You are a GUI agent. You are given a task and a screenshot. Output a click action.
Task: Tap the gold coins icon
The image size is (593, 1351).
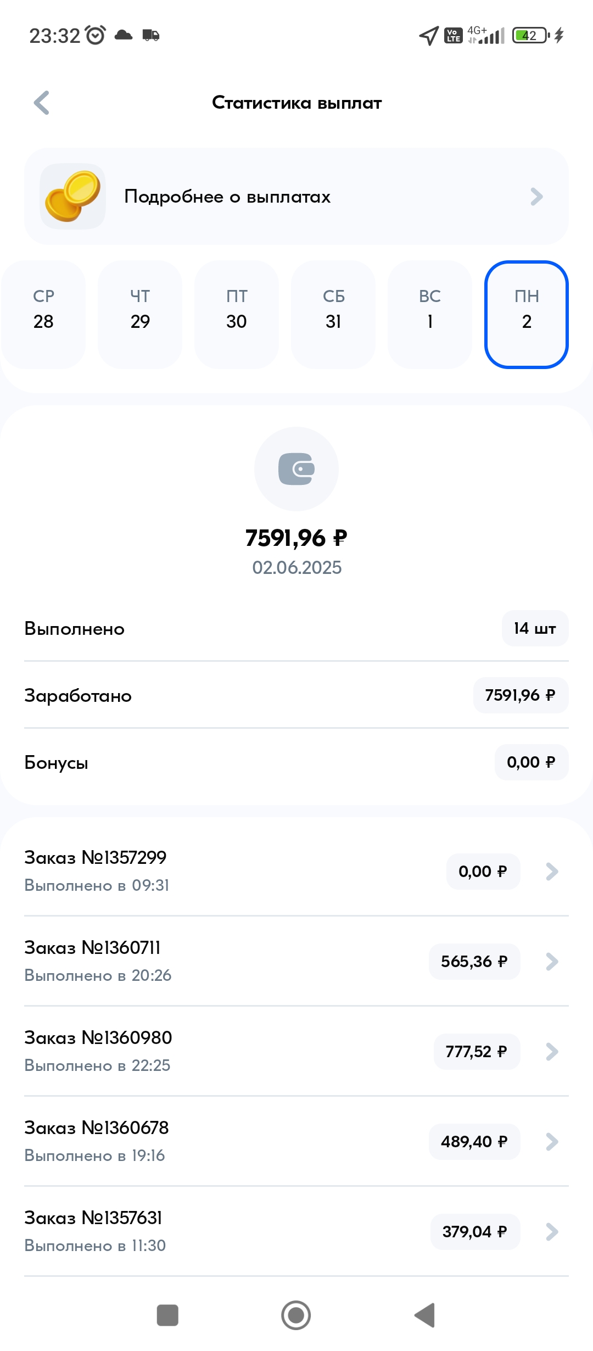pos(73,196)
